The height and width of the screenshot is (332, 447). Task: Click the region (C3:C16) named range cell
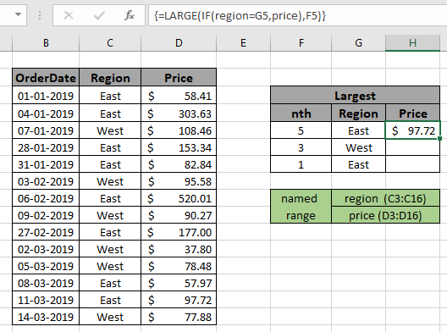pyautogui.click(x=385, y=198)
